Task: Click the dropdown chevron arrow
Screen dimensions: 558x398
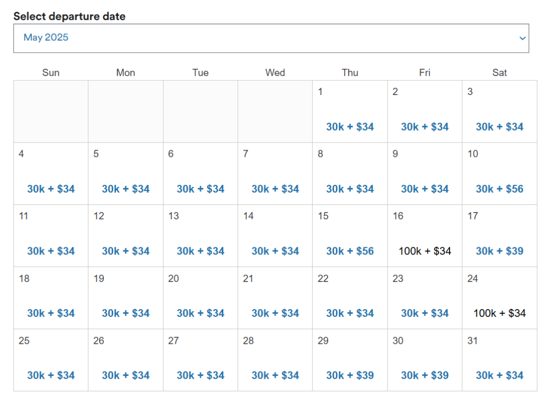Action: tap(522, 38)
